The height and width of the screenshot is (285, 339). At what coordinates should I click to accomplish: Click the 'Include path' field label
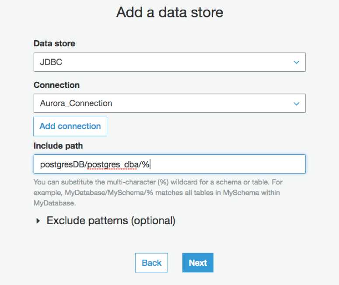(58, 146)
